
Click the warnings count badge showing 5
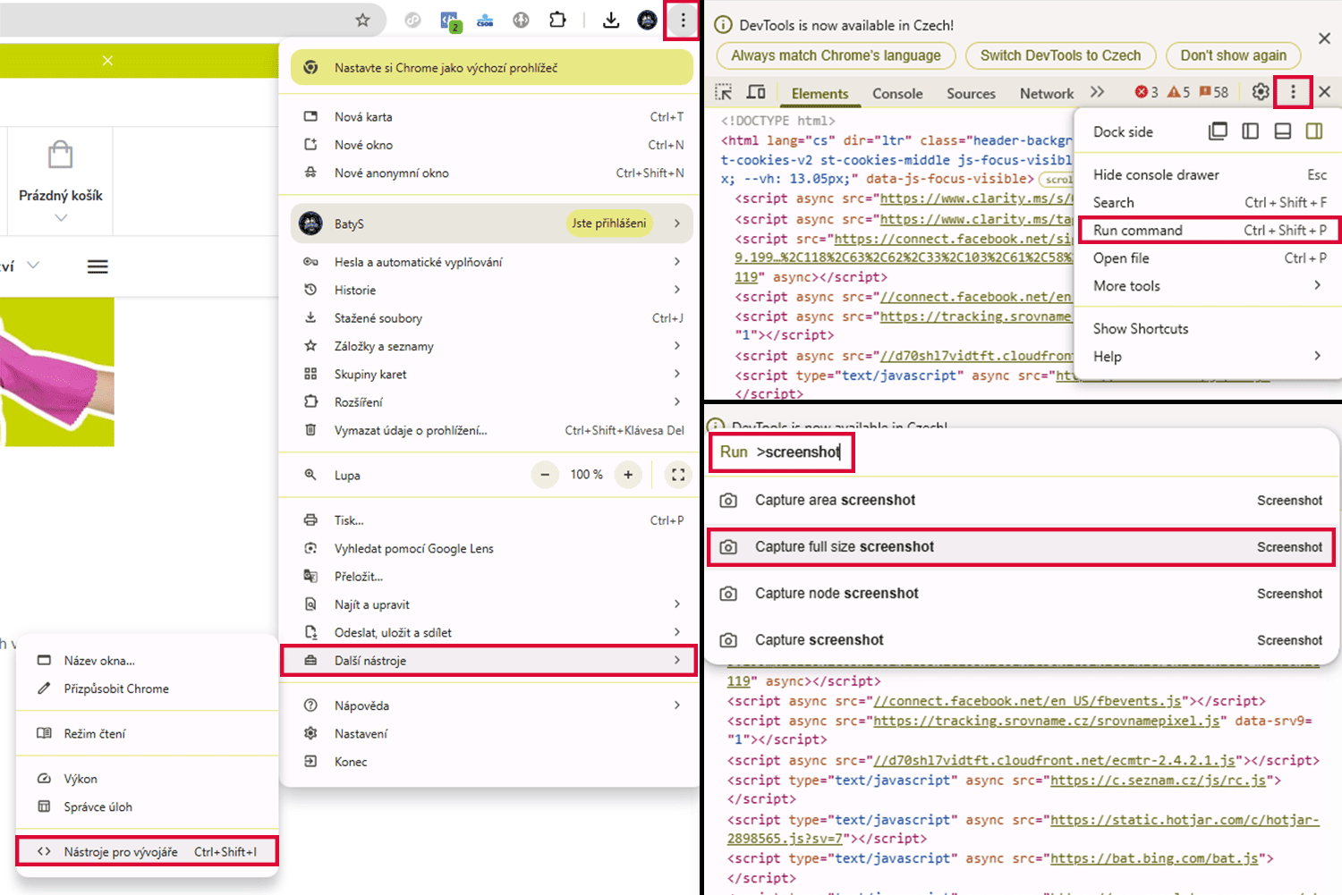[x=1178, y=92]
